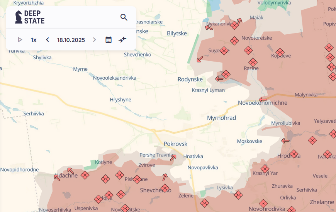336x212 pixels.
Task: Click the Hryshyne village label
Action: point(120,100)
